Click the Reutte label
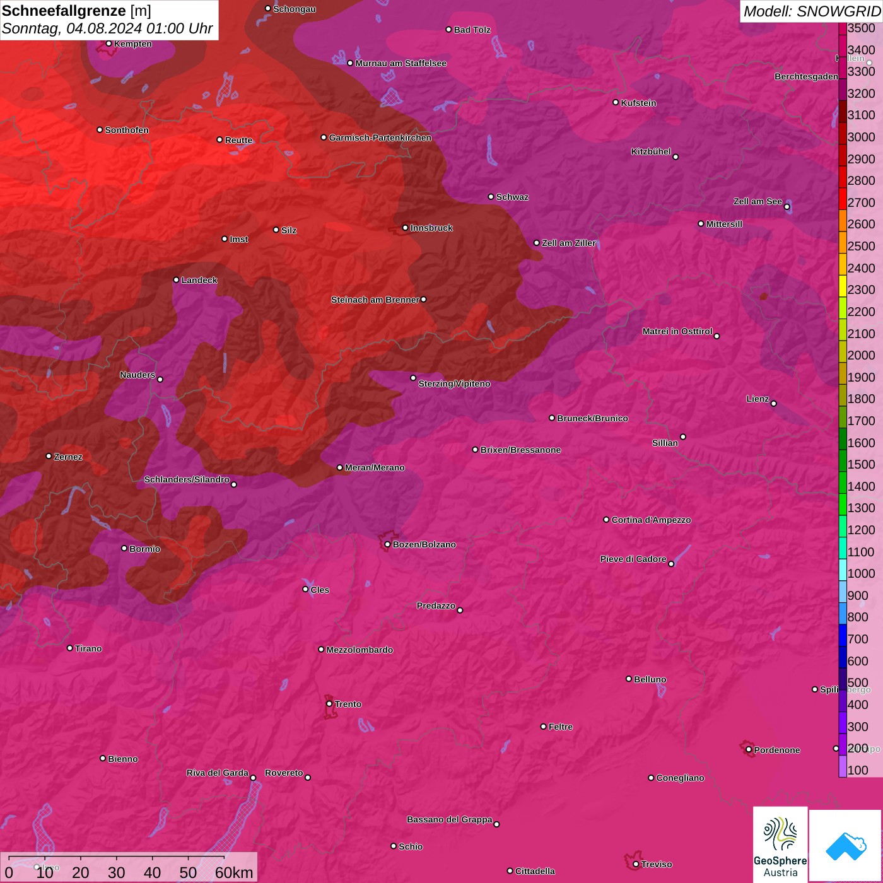 tap(238, 140)
